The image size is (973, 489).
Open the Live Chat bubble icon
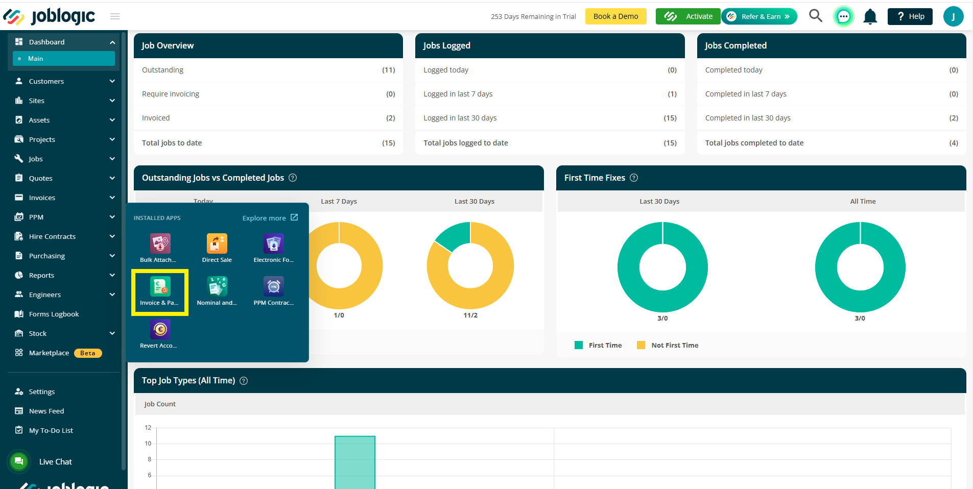coord(19,461)
